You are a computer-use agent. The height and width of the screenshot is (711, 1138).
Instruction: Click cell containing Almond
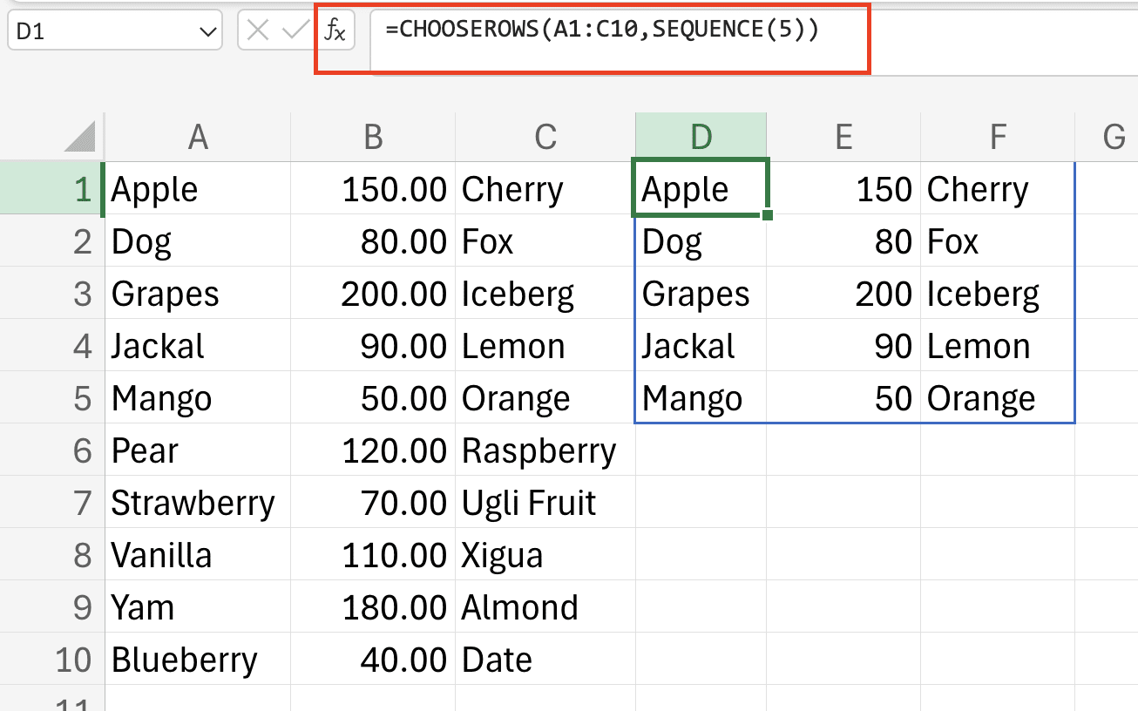(x=545, y=606)
